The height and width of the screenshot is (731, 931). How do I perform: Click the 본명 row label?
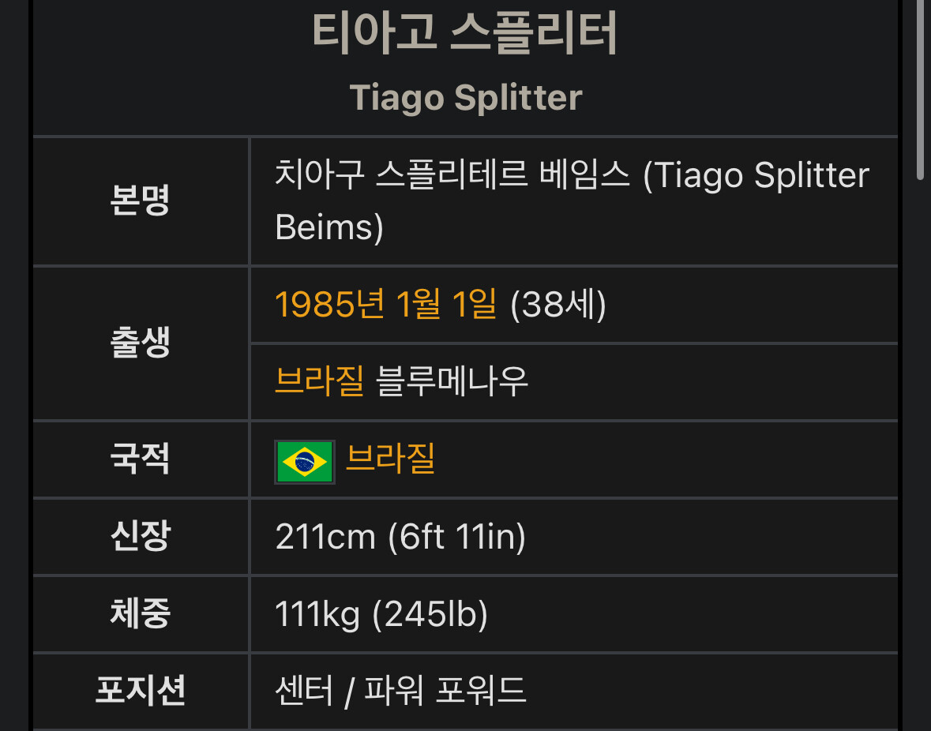coord(140,201)
